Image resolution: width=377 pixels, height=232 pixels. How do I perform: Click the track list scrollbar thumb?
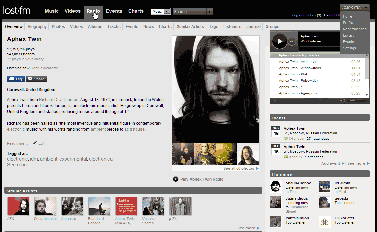(x=367, y=68)
